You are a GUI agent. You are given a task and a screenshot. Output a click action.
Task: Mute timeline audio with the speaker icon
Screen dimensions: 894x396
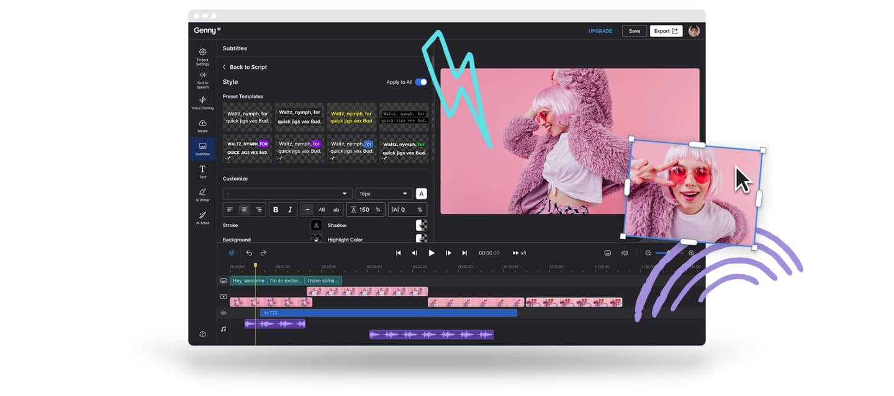coord(625,253)
